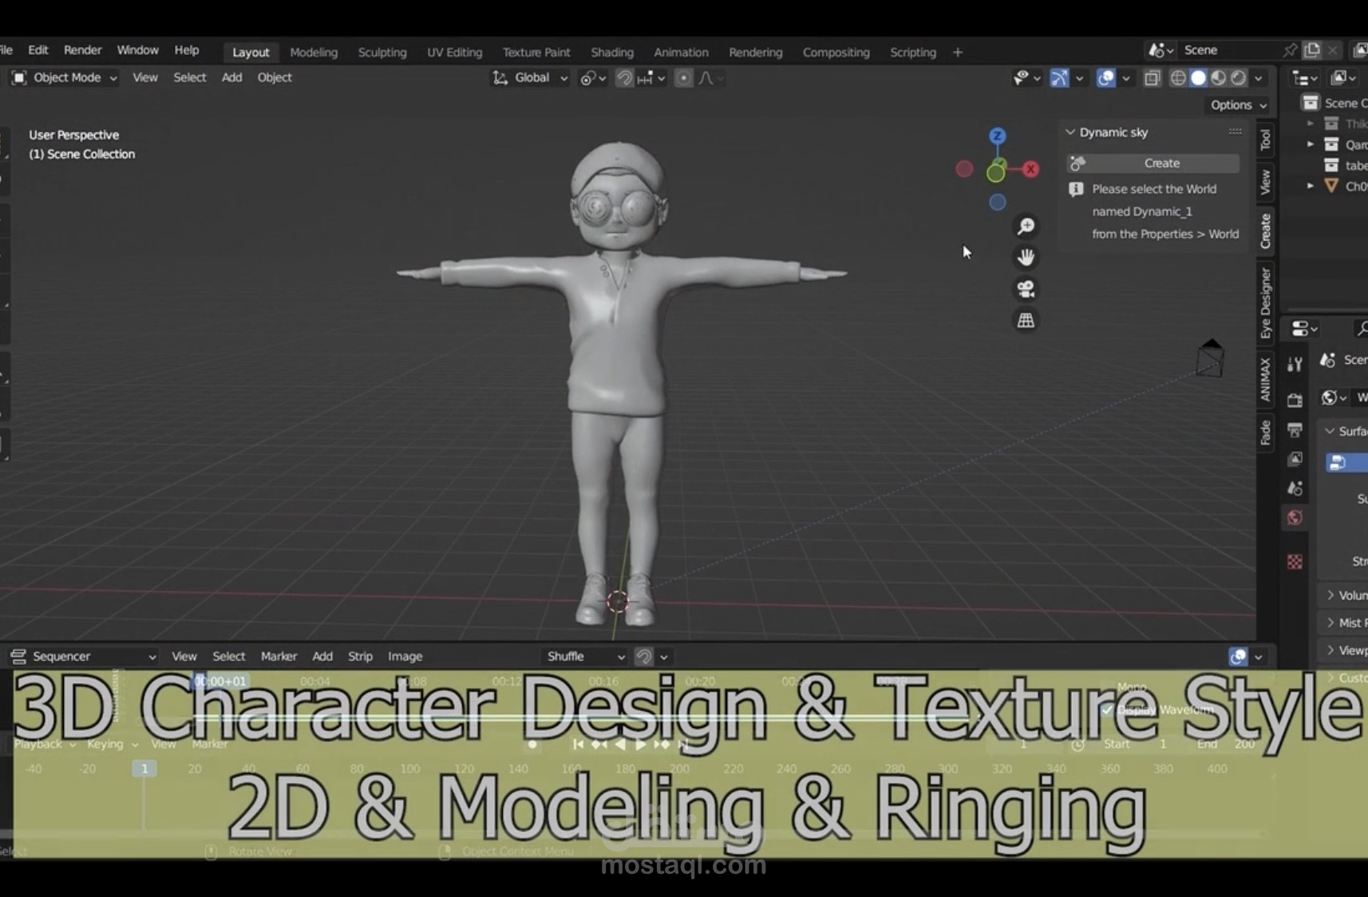Click the Create button in Dynamic sky
Image resolution: width=1368 pixels, height=897 pixels.
[1153, 163]
